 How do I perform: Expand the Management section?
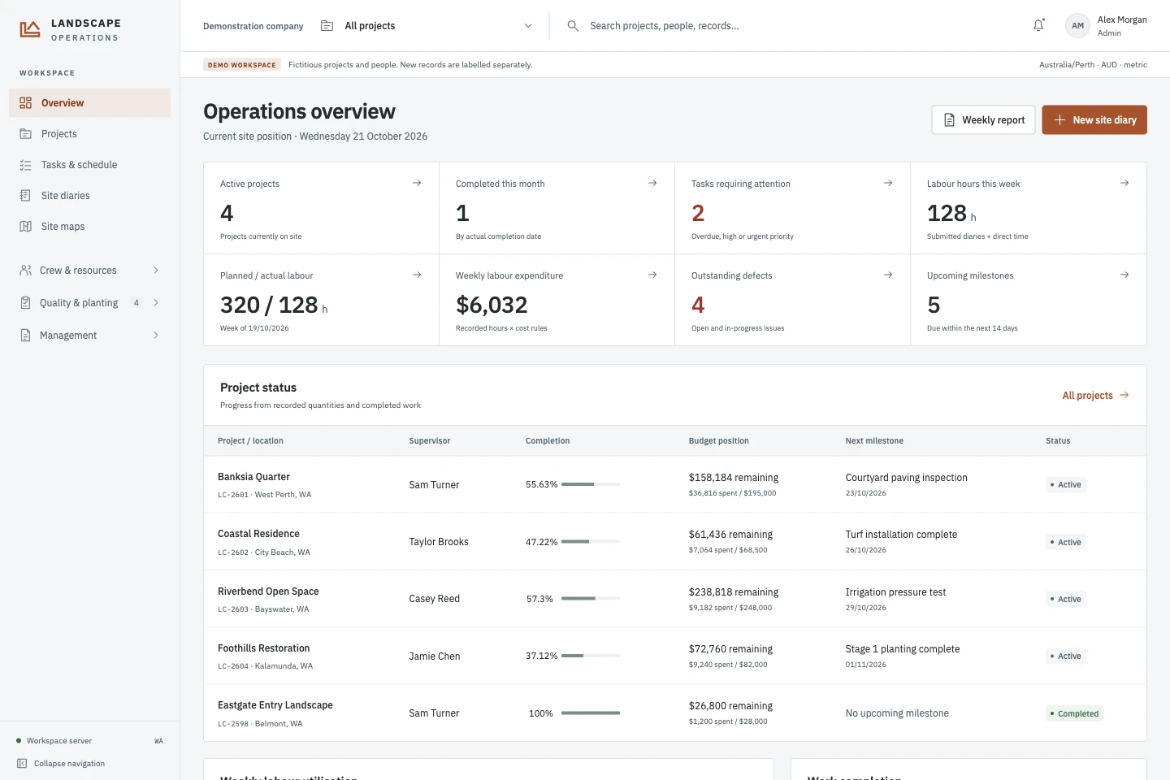89,336
